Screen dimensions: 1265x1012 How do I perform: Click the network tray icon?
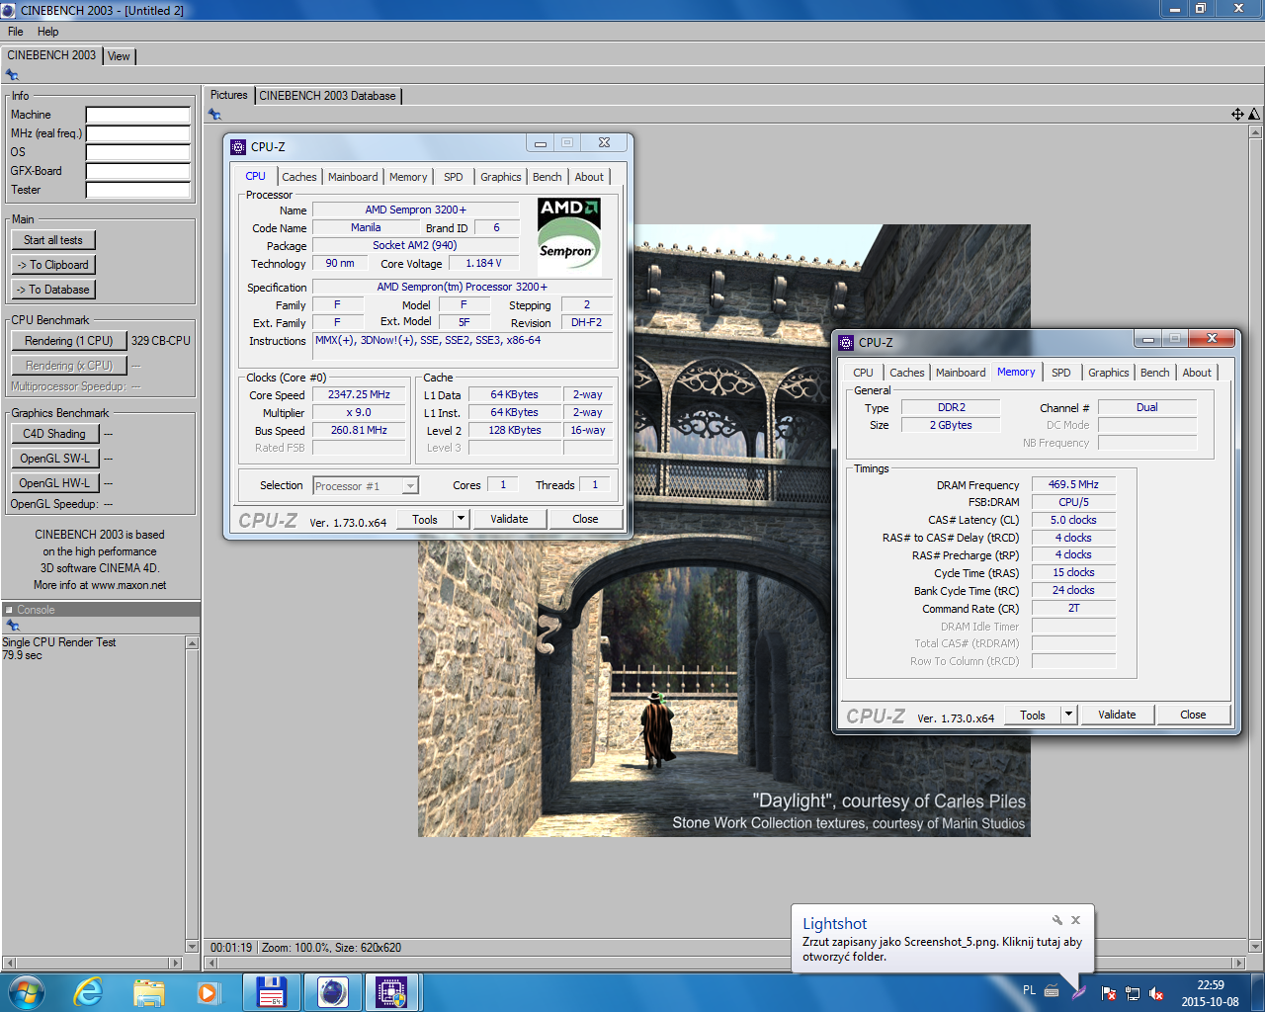click(x=1133, y=993)
